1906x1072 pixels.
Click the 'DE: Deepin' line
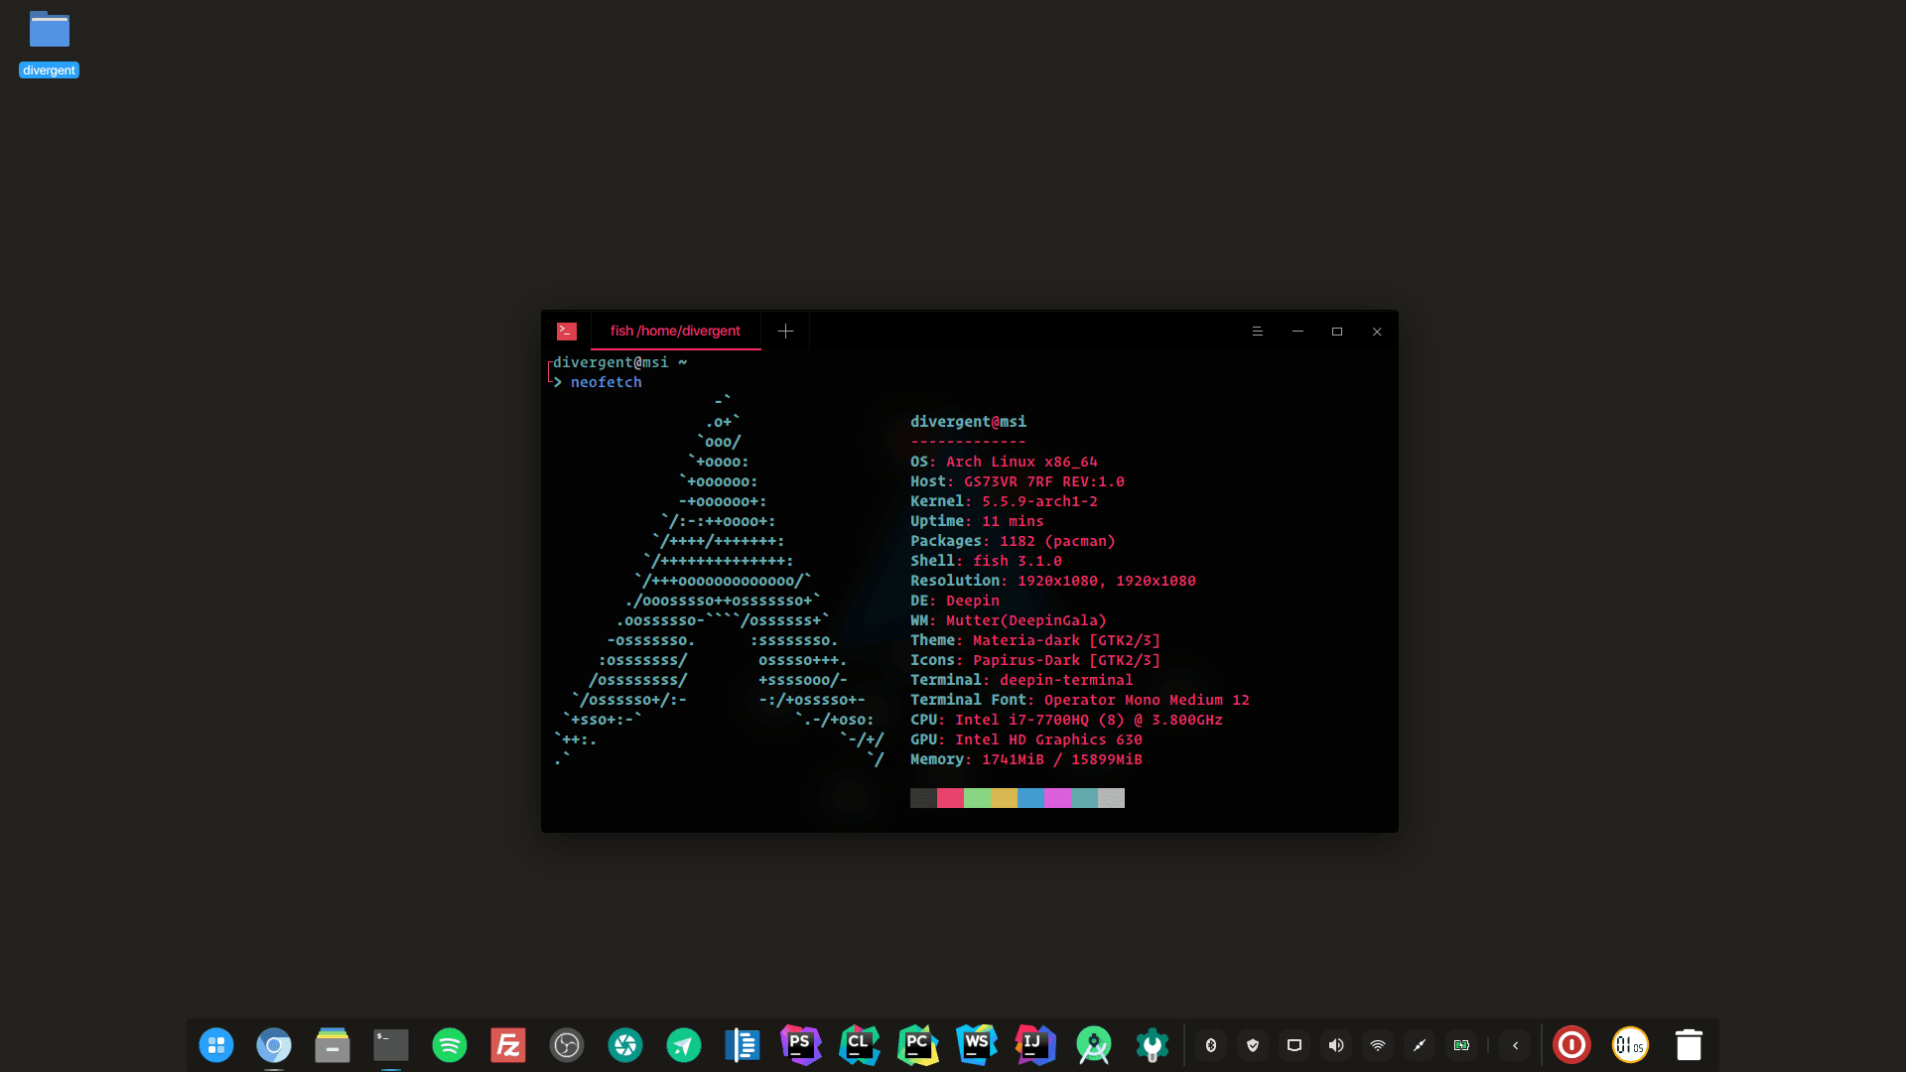955,601
